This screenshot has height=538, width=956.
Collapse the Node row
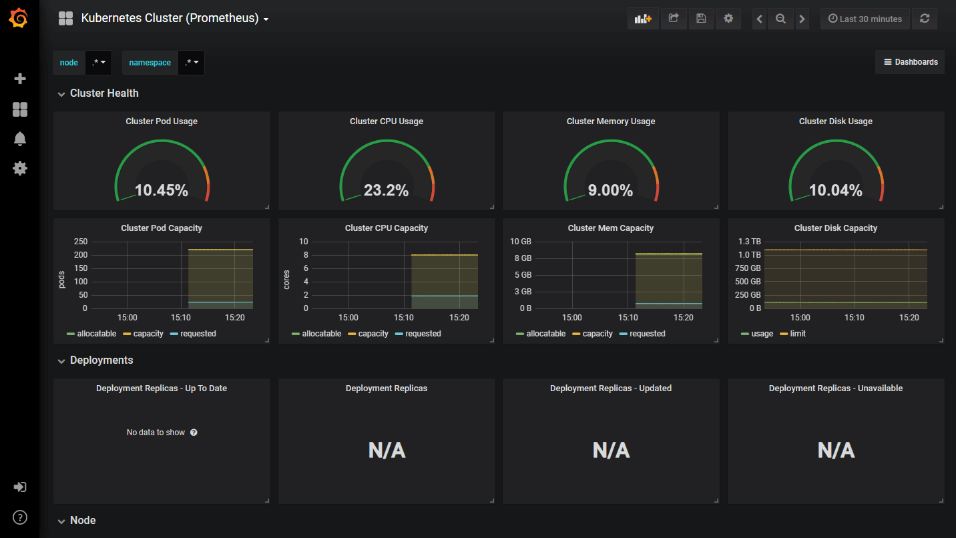[x=76, y=521]
